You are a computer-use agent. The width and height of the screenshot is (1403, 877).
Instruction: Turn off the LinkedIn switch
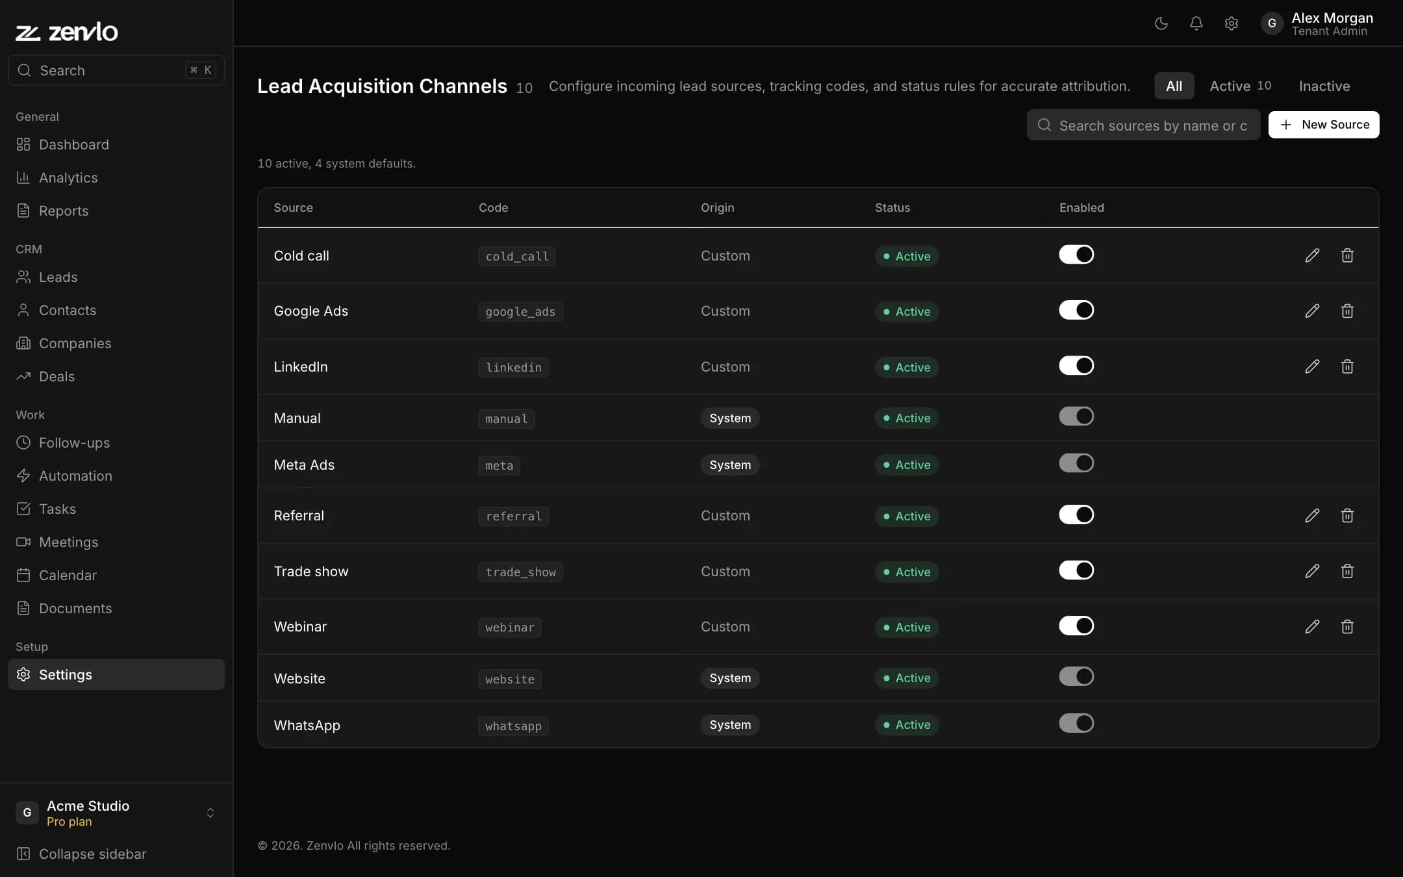pos(1076,366)
